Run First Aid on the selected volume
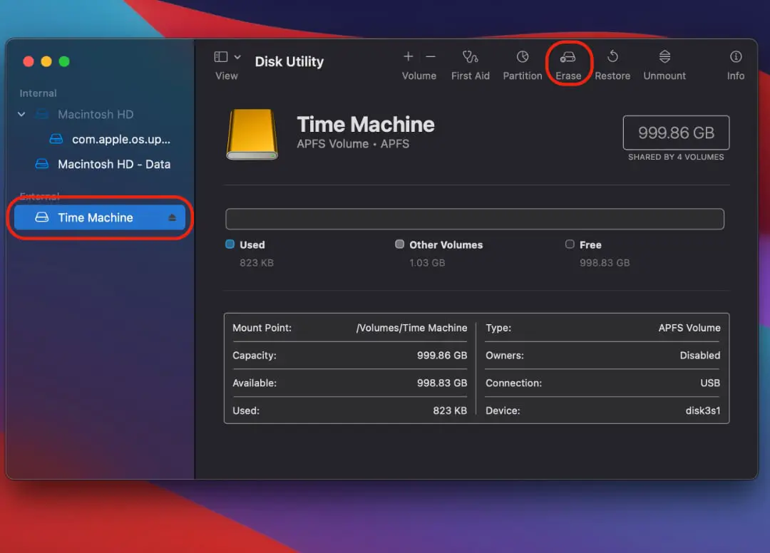 click(x=471, y=63)
